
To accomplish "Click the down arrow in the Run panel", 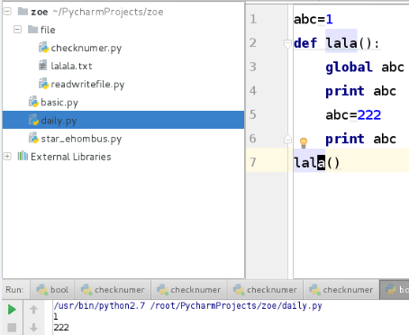I will coord(33,328).
